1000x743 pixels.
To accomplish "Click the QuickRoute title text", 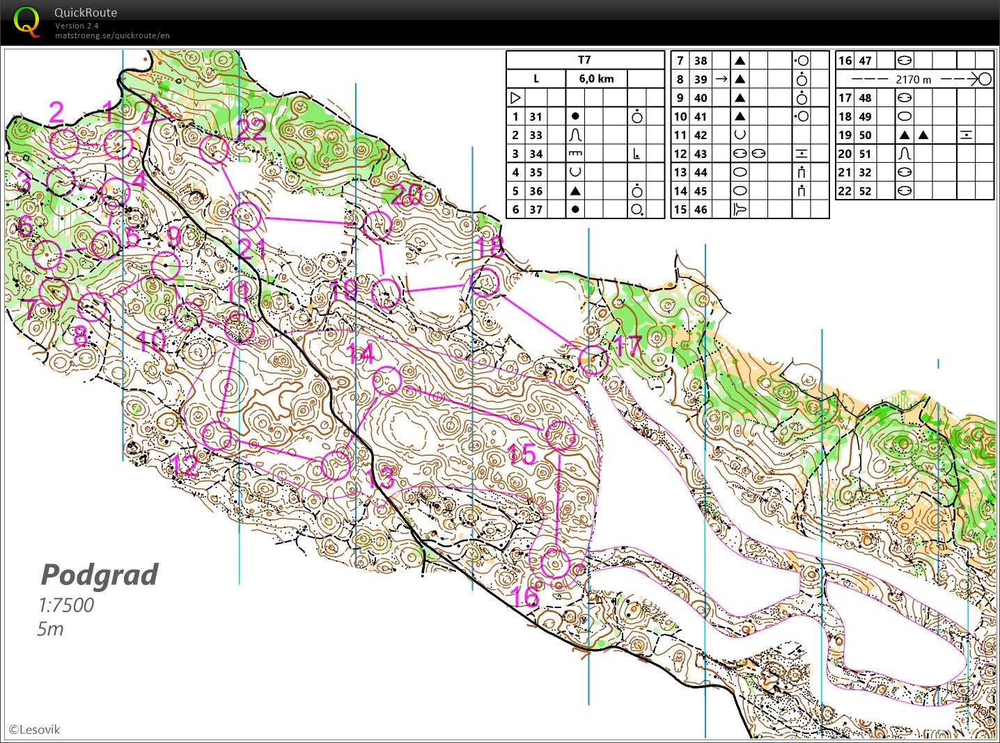I will click(x=86, y=13).
